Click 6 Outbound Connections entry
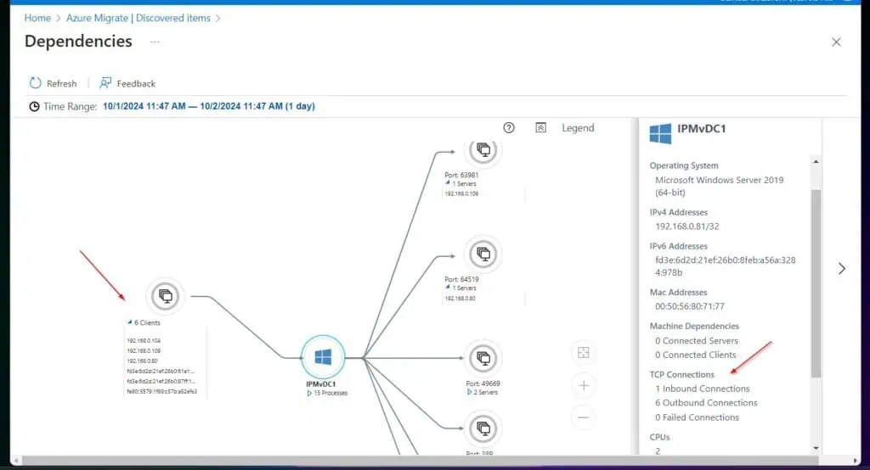 [706, 403]
